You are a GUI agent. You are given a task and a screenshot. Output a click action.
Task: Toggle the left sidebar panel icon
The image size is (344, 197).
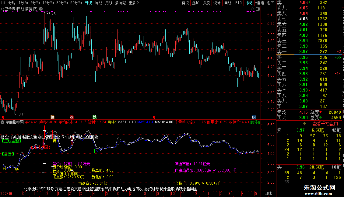3,3
